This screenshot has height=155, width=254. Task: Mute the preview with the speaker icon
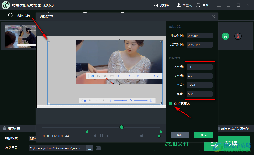(142, 136)
